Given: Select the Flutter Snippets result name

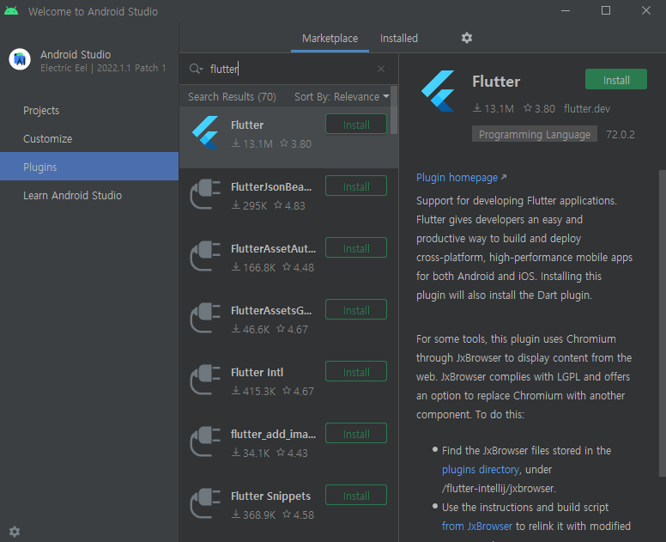Looking at the screenshot, I should coord(270,496).
